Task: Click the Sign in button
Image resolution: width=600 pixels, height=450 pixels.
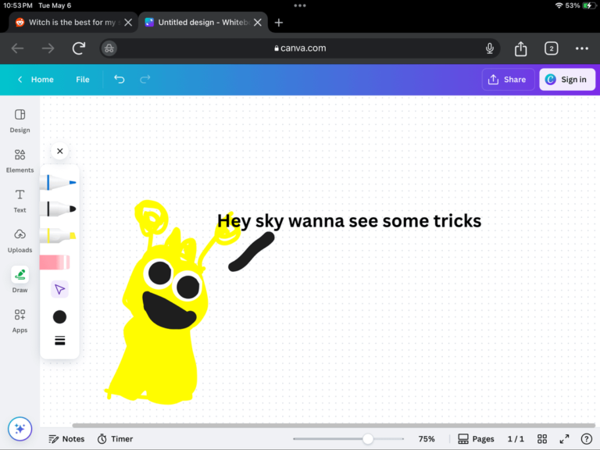Action: (567, 80)
